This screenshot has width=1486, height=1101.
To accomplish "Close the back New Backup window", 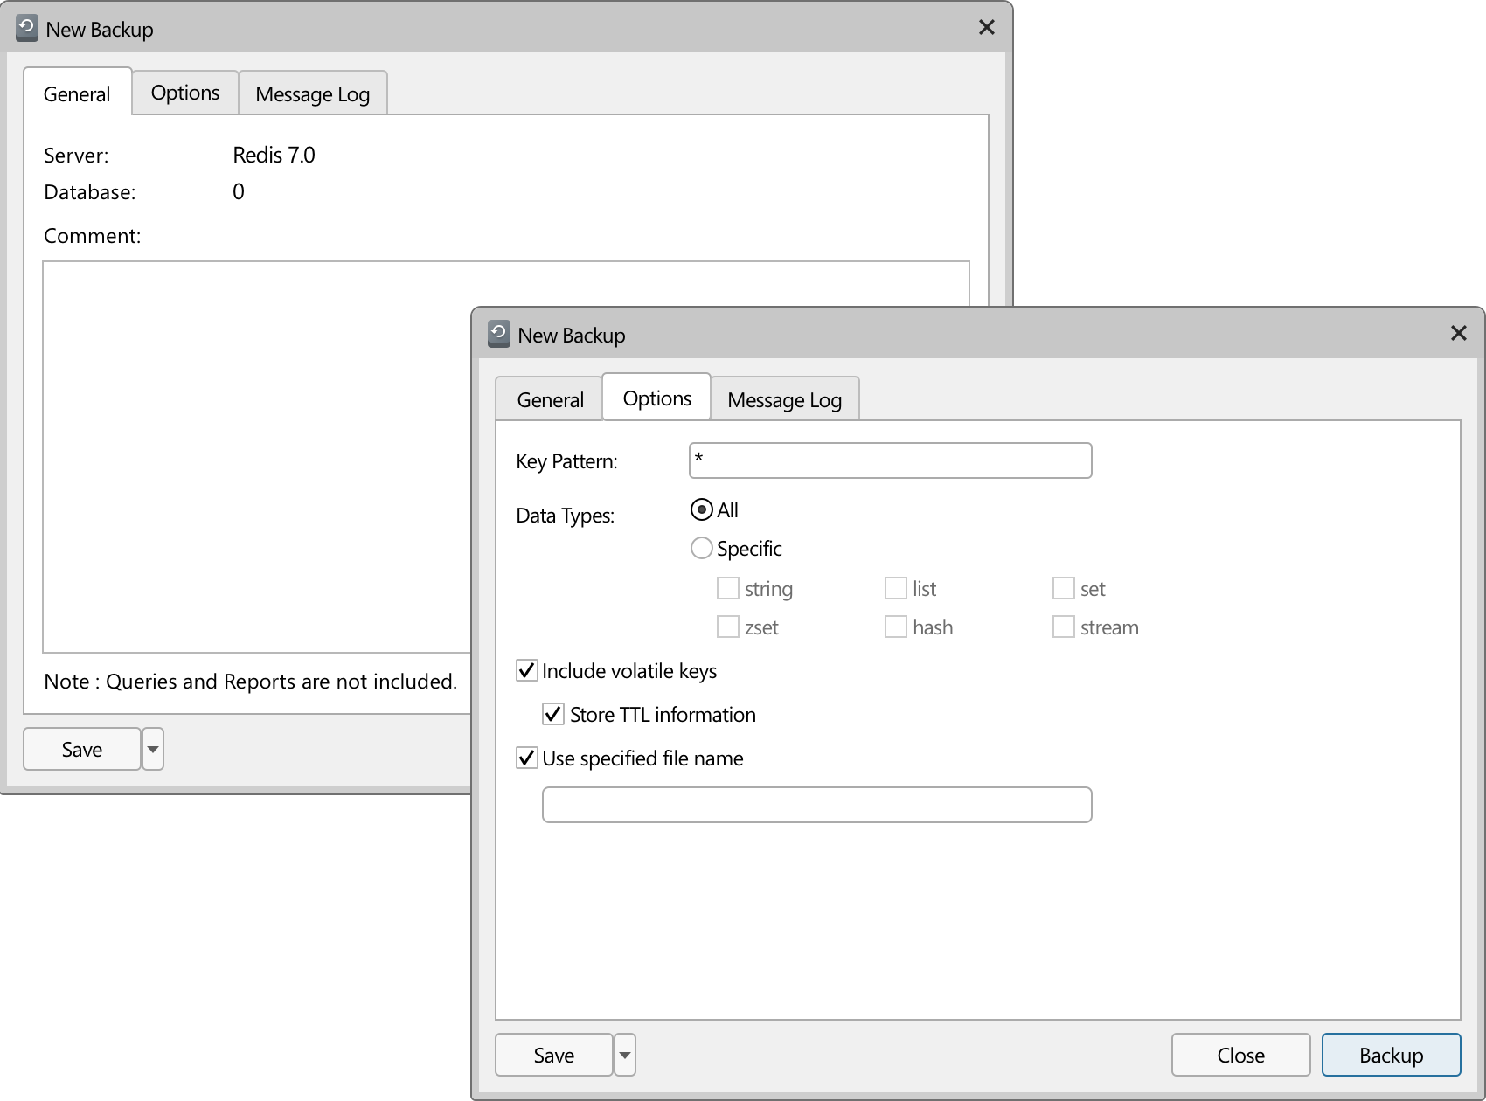I will 986,27.
